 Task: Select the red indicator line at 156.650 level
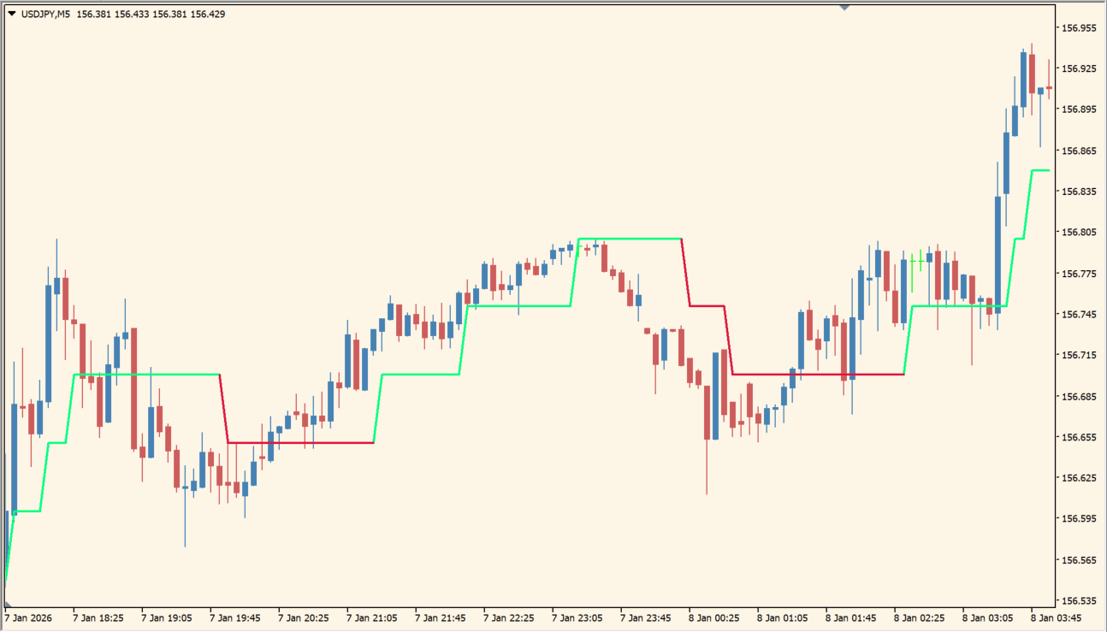click(x=299, y=442)
